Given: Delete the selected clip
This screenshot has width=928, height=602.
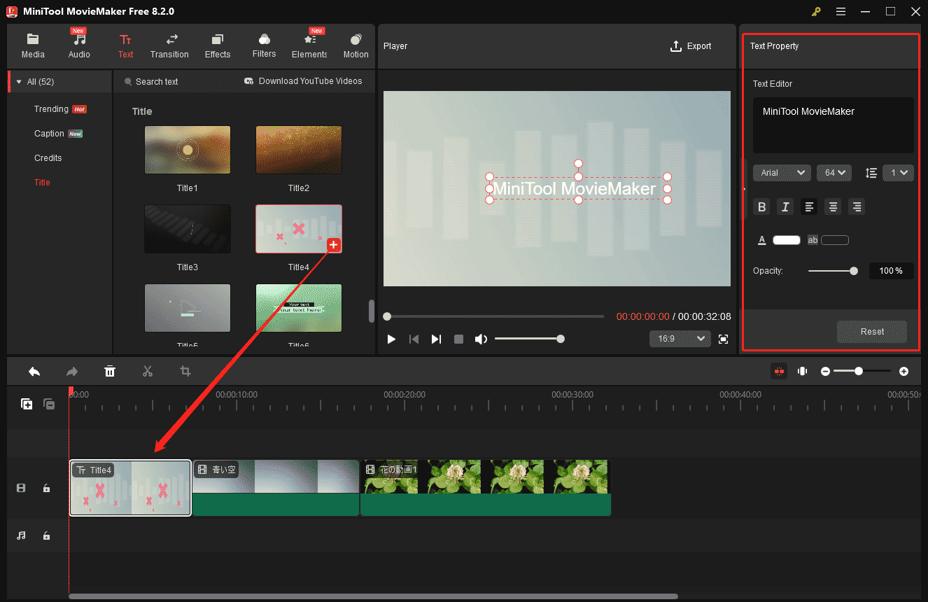Looking at the screenshot, I should (x=110, y=371).
